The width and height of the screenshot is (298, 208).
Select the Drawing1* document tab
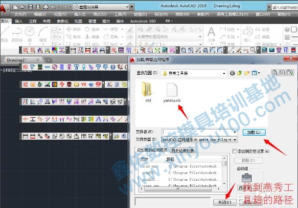click(22, 60)
